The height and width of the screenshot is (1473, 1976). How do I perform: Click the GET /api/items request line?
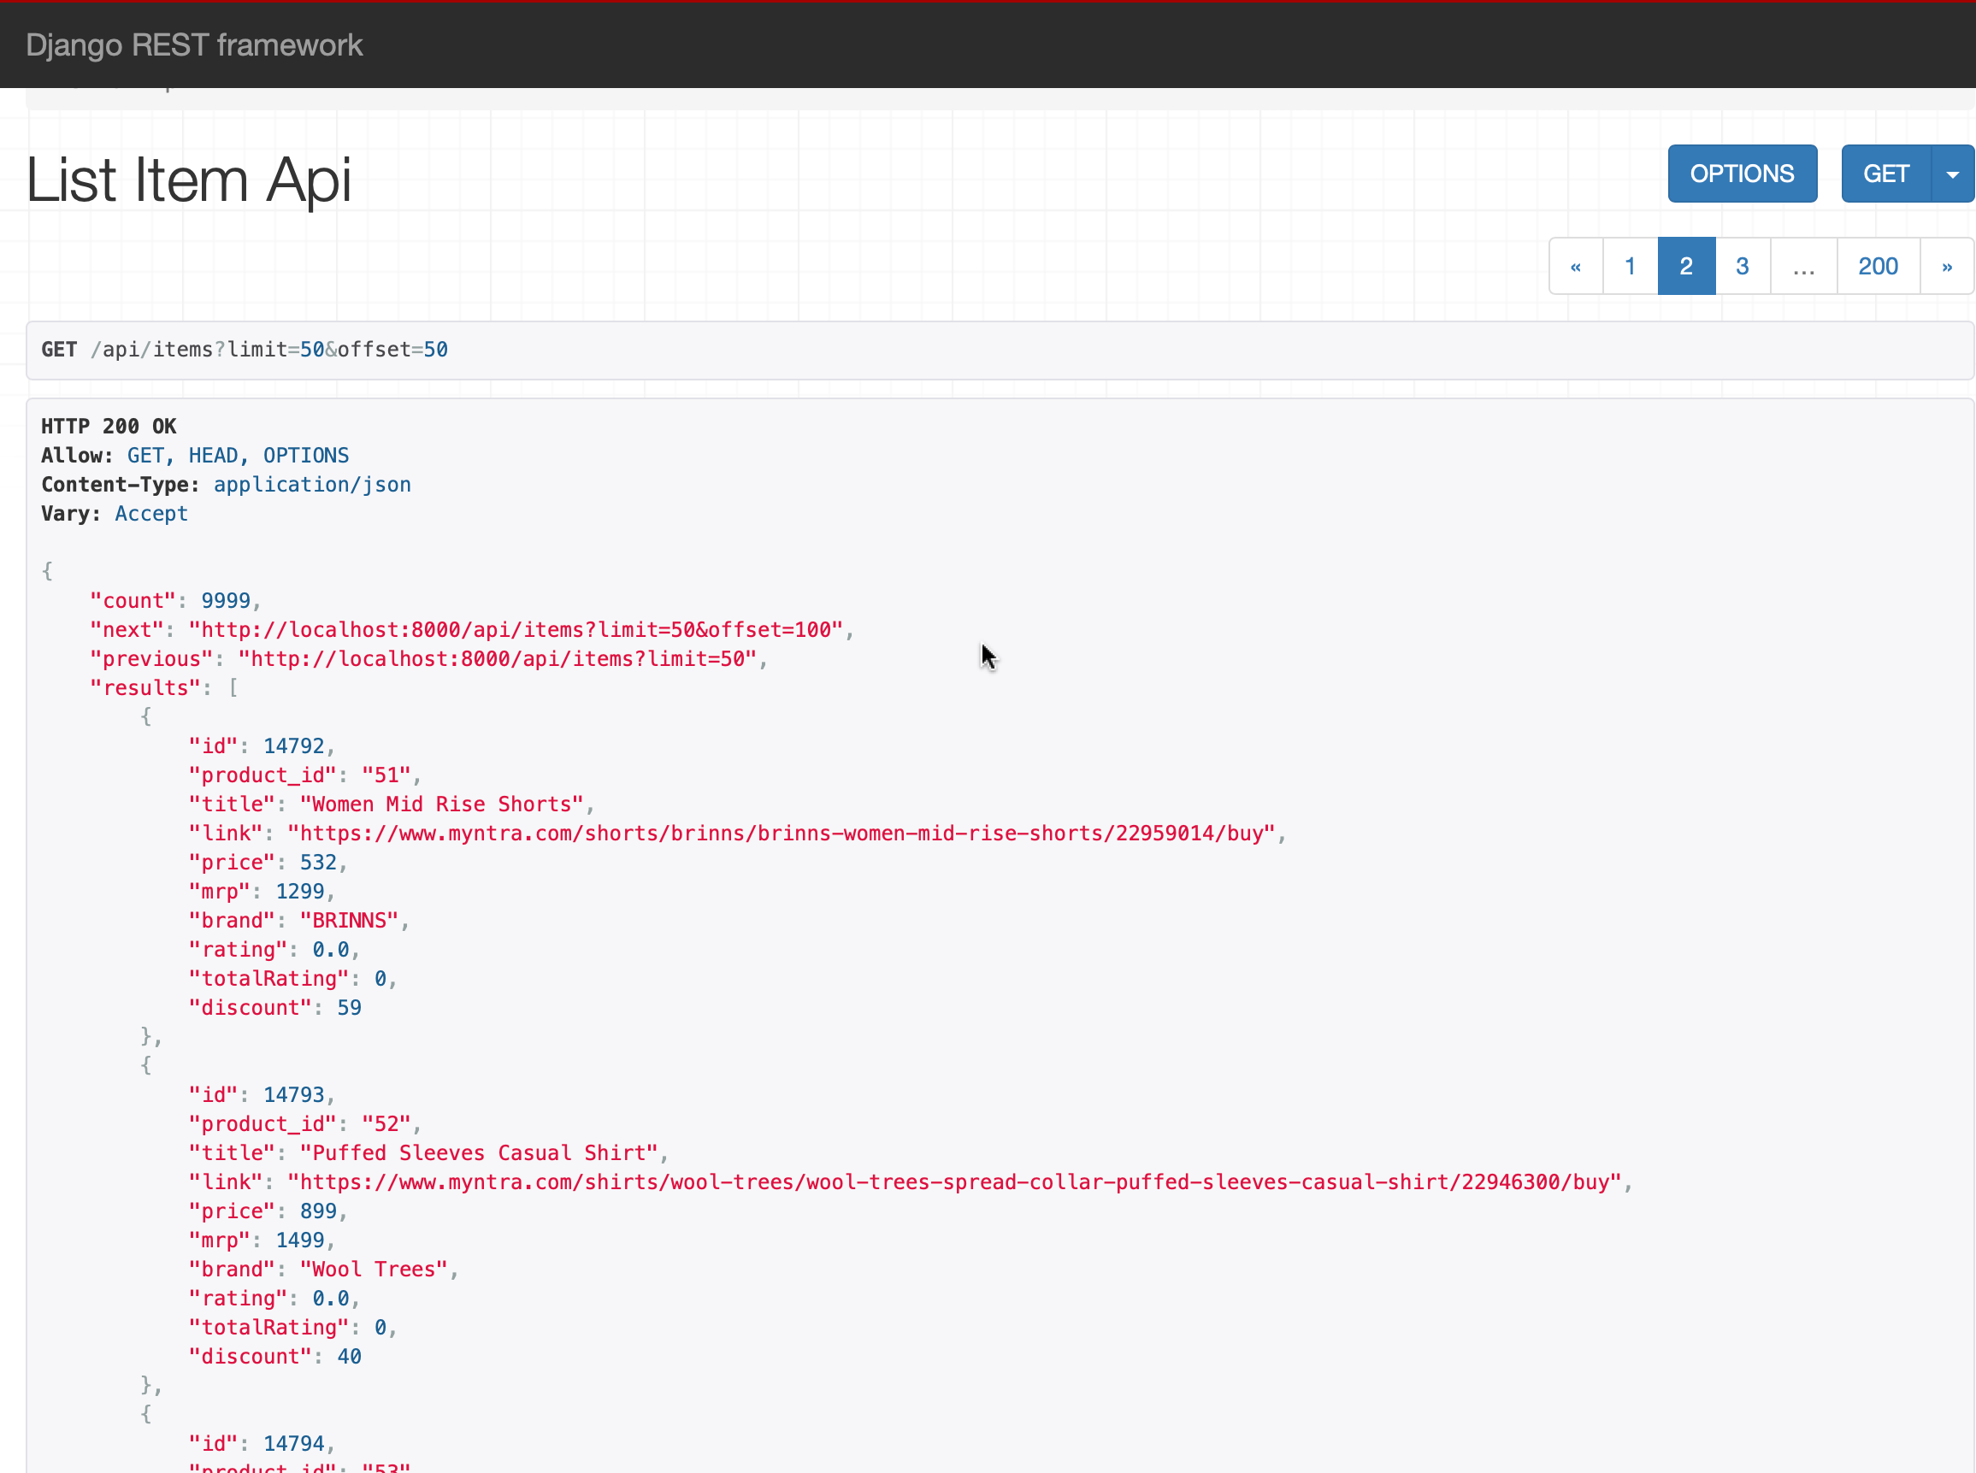pos(245,350)
